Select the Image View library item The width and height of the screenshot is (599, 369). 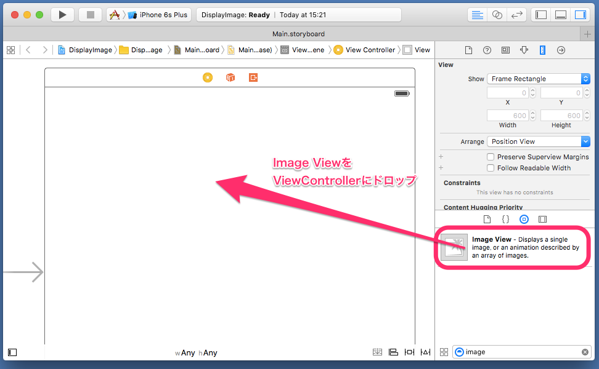coord(513,247)
